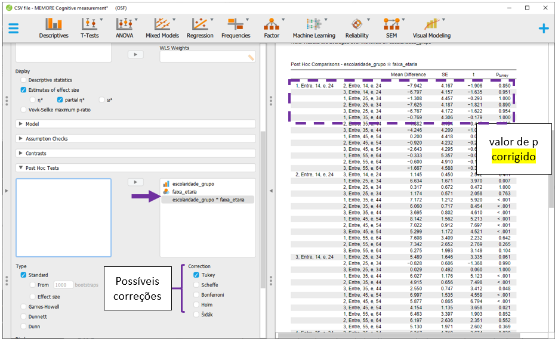558x342 pixels.
Task: Open the Regression module
Action: pos(199,27)
